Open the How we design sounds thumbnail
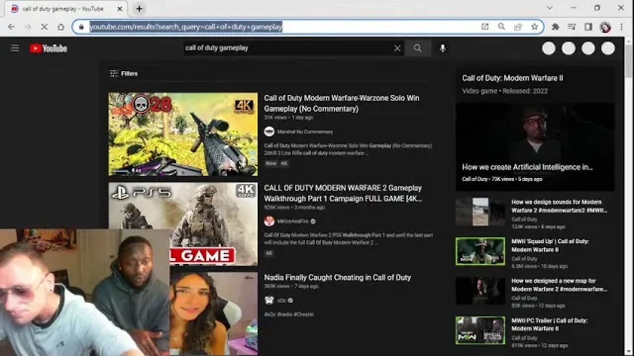This screenshot has height=356, width=634. (480, 212)
